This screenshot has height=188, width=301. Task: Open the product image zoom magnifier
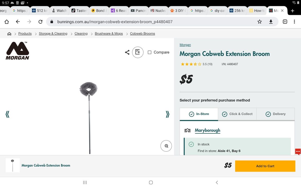(166, 146)
